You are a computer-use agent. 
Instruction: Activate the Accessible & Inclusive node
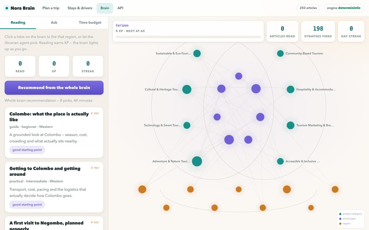pyautogui.click(x=280, y=161)
